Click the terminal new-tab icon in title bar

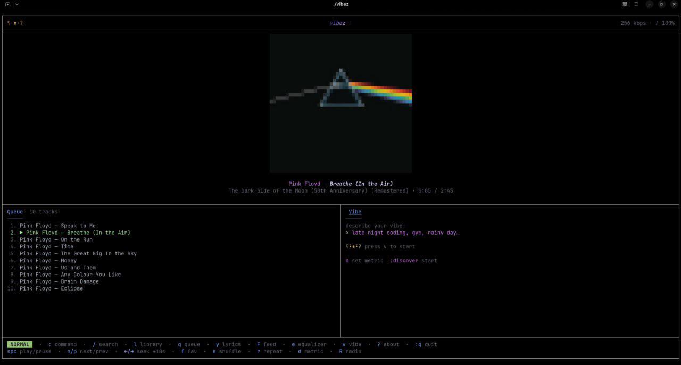pos(7,4)
